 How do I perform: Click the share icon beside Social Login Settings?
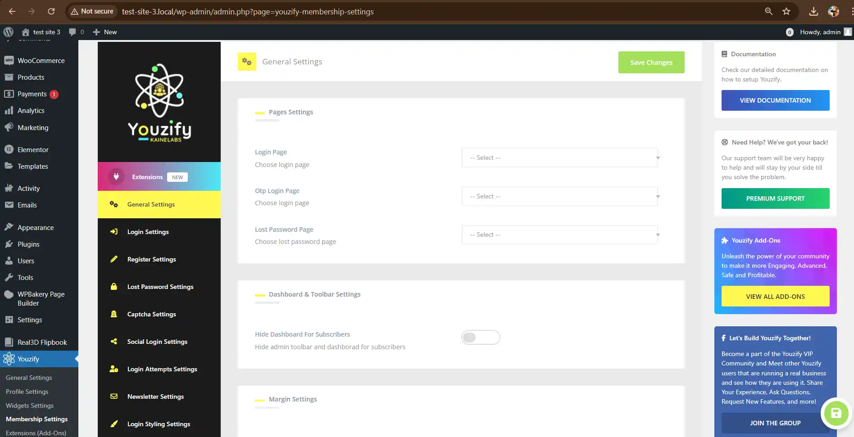click(114, 341)
